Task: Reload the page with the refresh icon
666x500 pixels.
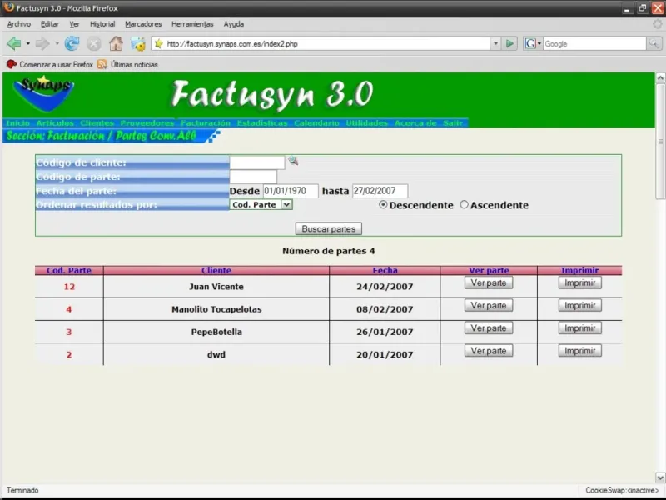Action: [x=72, y=43]
